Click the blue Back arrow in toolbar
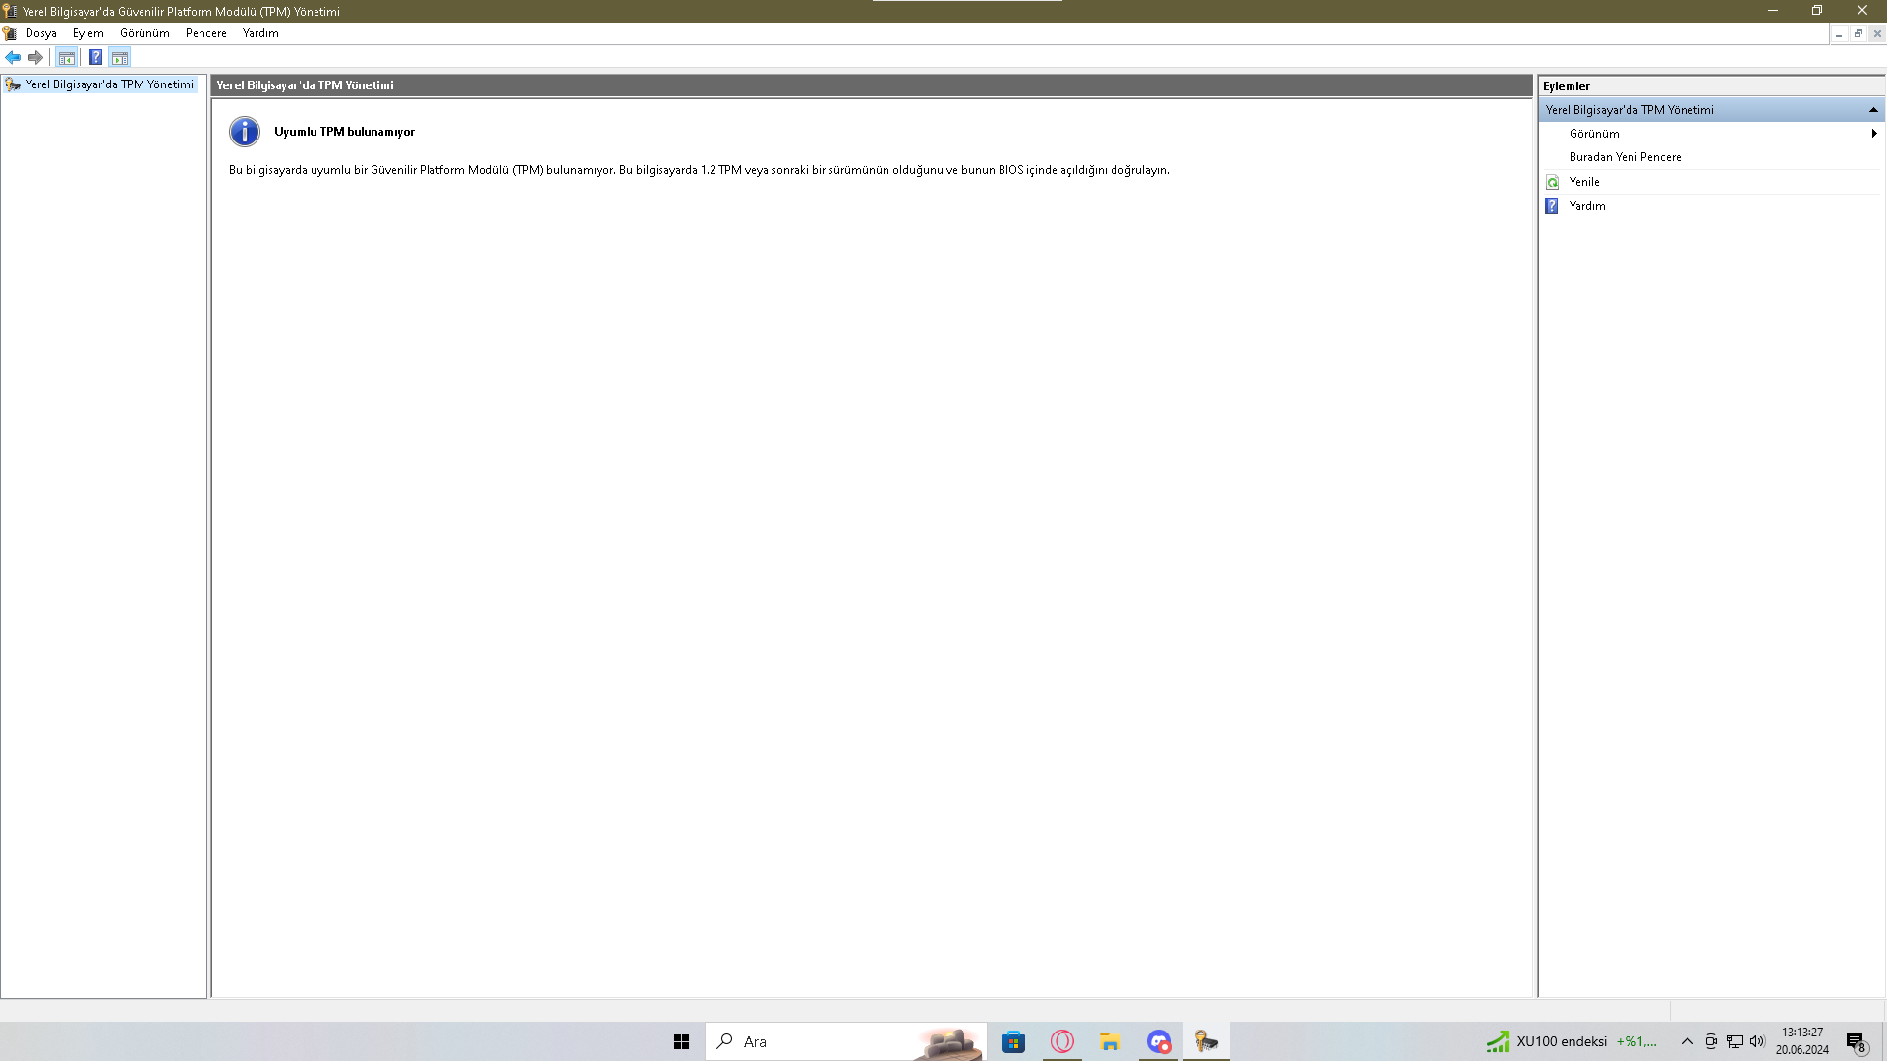 click(x=13, y=58)
